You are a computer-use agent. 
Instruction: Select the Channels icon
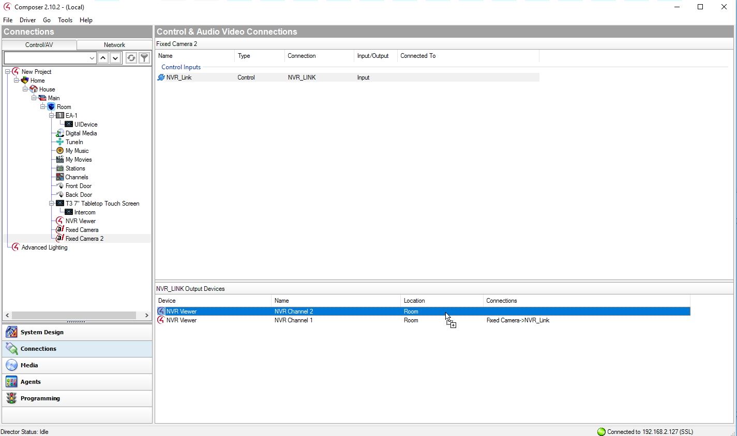click(59, 177)
